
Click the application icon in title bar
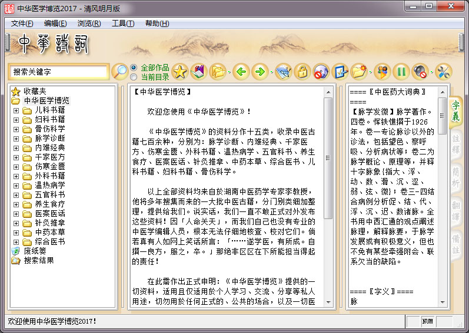click(9, 8)
